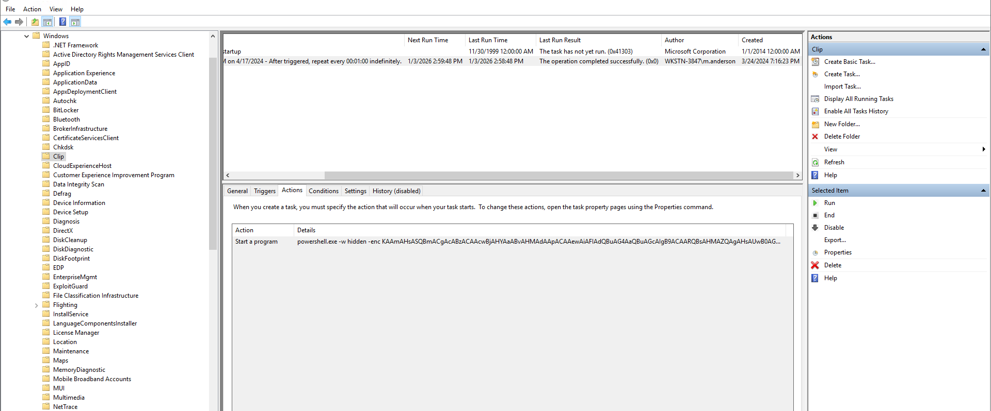Viewport: 991px width, 411px height.
Task: Click Enable All Tasks History
Action: point(856,111)
